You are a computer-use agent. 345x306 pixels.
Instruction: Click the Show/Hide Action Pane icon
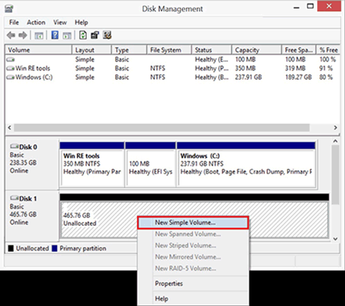click(x=67, y=36)
